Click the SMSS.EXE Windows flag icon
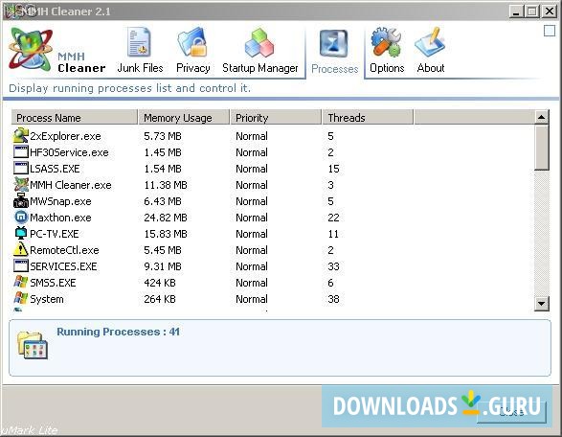This screenshot has height=437, width=562. pos(21,282)
